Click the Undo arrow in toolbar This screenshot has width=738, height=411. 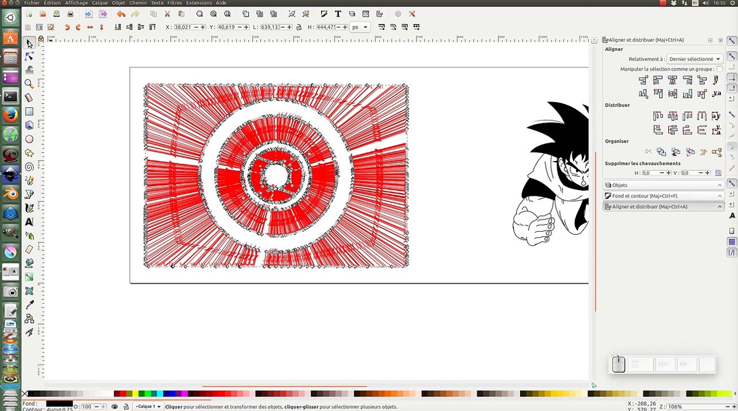[121, 14]
